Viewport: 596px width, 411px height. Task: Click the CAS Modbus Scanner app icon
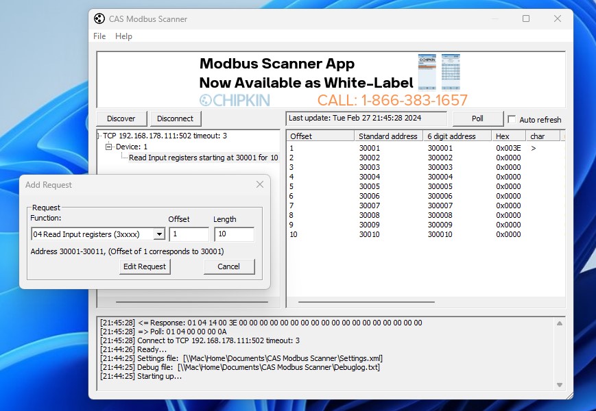pos(99,18)
